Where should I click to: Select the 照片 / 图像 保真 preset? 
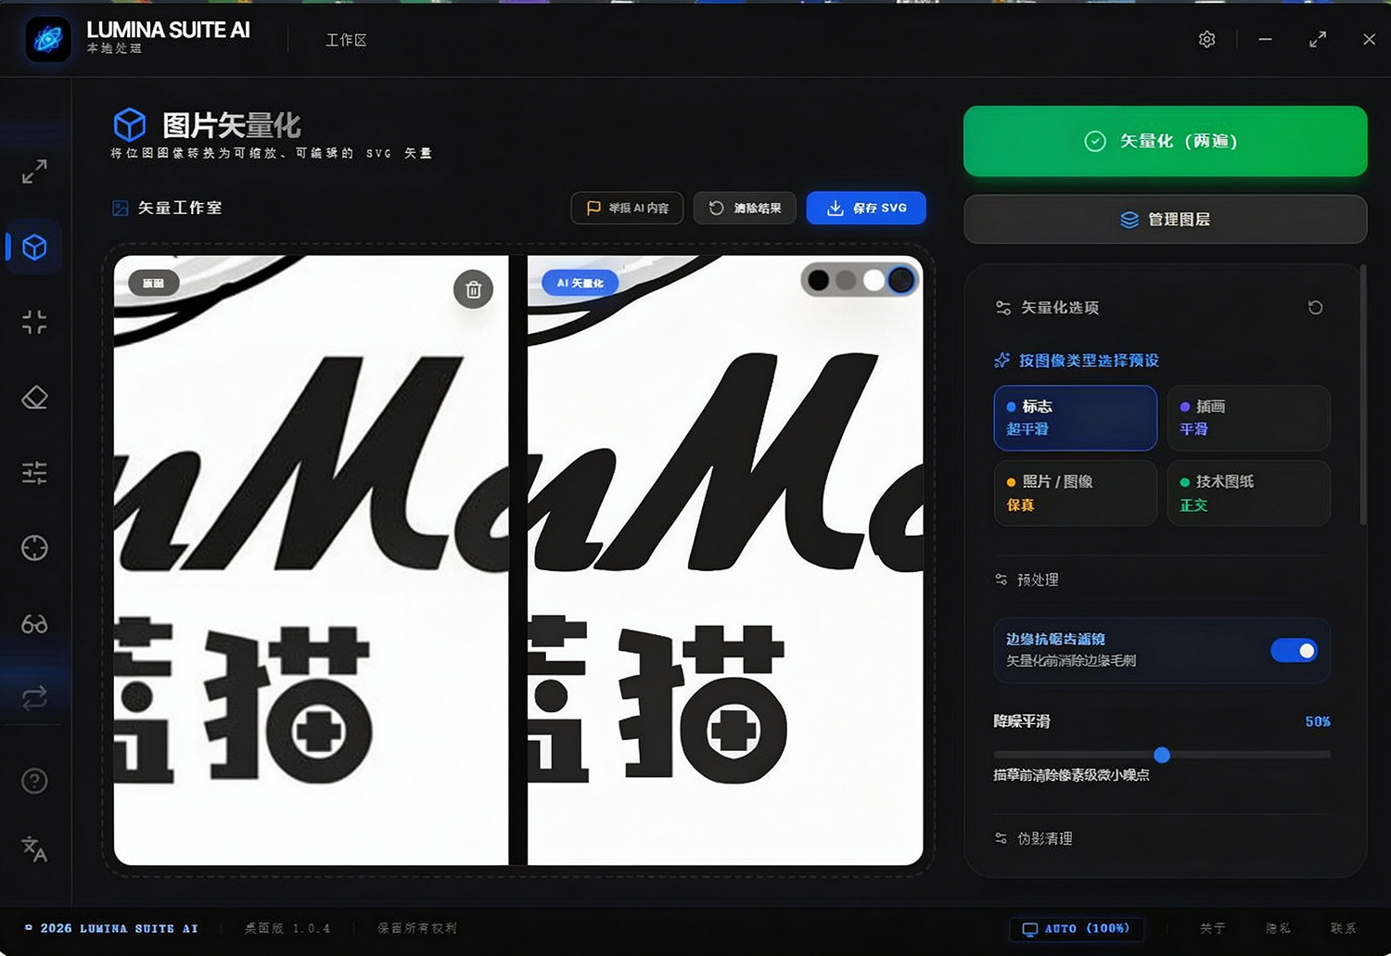1076,493
